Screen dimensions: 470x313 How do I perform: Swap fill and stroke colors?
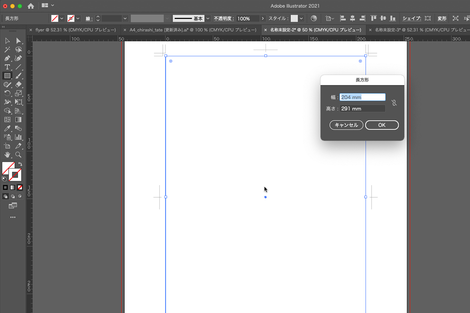tap(20, 164)
